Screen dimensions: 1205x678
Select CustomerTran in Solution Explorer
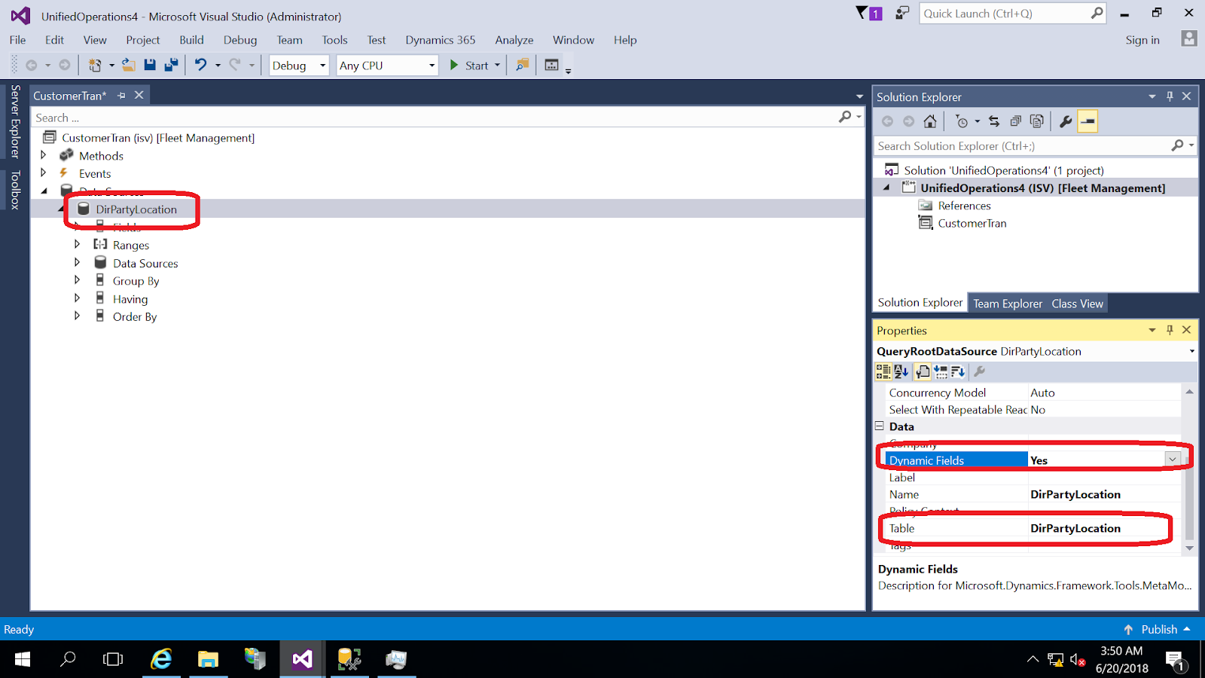coord(972,223)
